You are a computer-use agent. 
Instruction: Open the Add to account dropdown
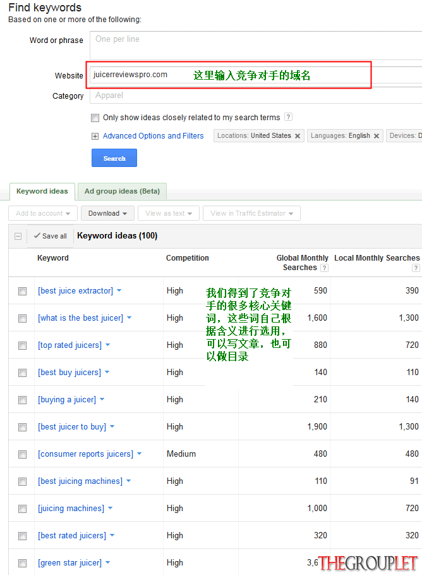click(43, 213)
